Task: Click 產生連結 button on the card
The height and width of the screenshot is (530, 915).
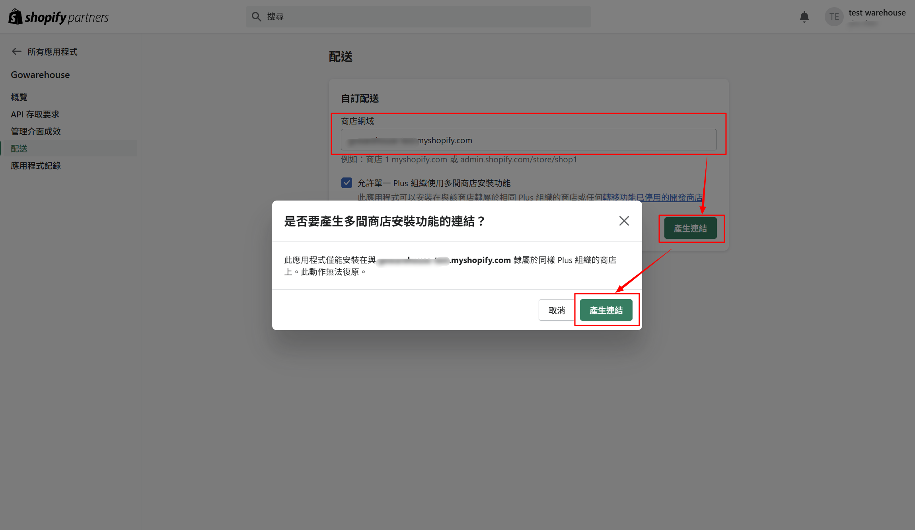Action: click(690, 228)
